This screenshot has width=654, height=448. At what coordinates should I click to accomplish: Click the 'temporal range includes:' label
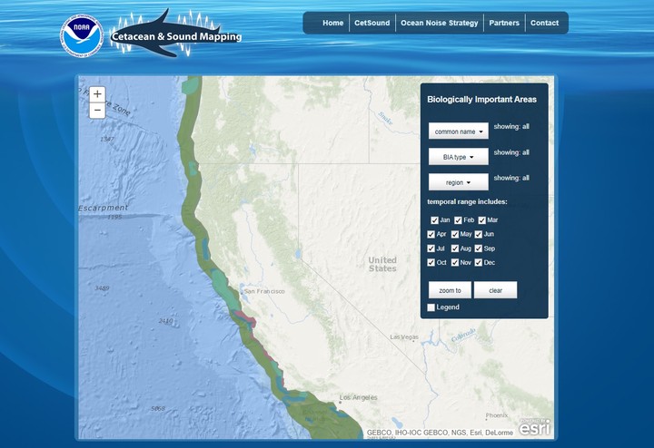[467, 202]
